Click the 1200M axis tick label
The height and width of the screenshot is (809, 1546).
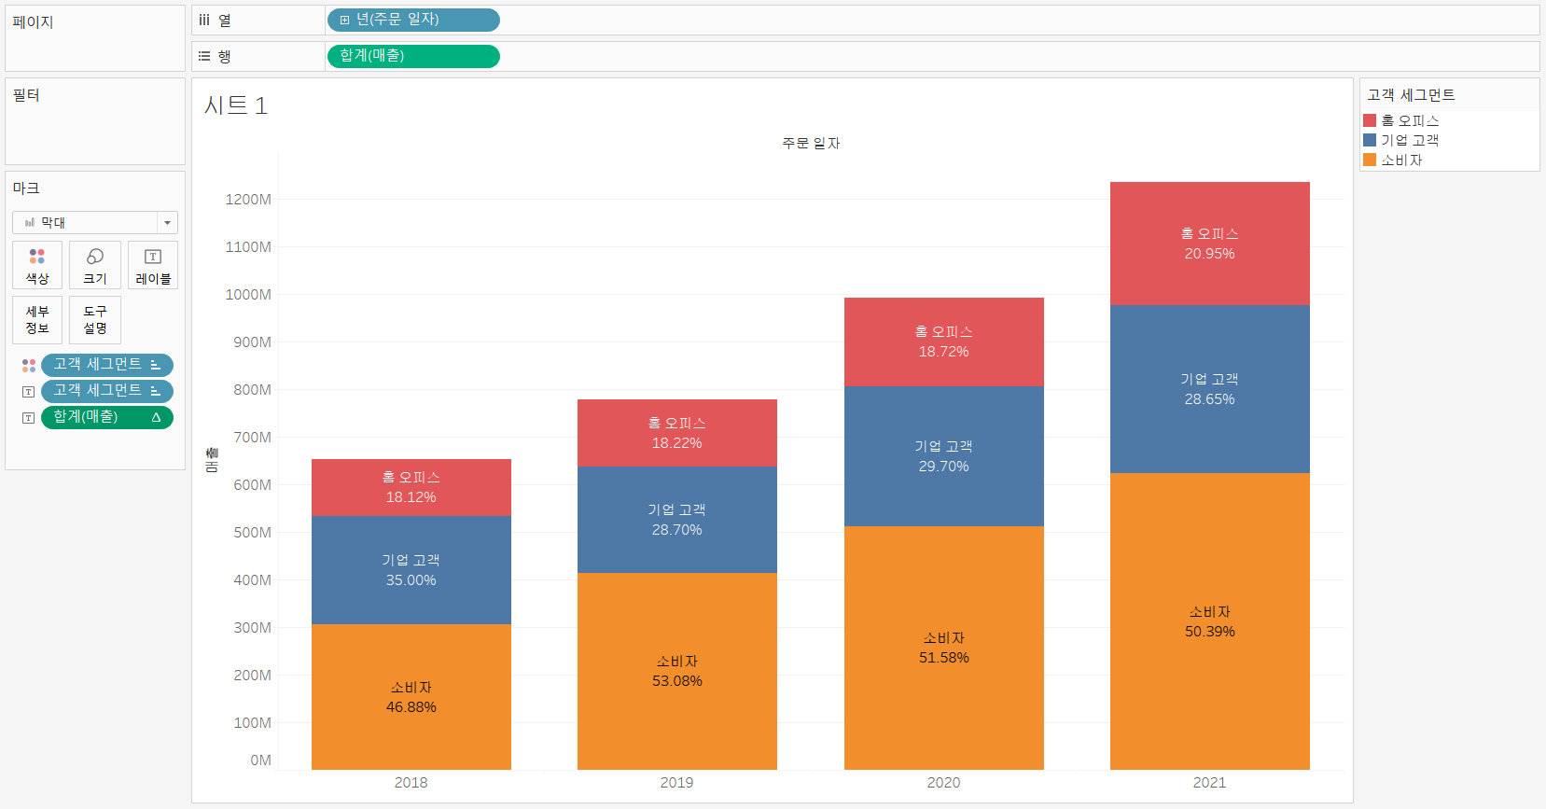[x=248, y=200]
